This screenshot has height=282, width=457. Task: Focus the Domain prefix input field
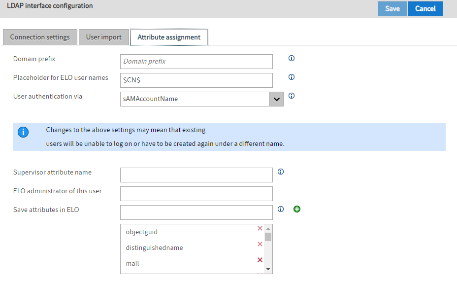(196, 62)
